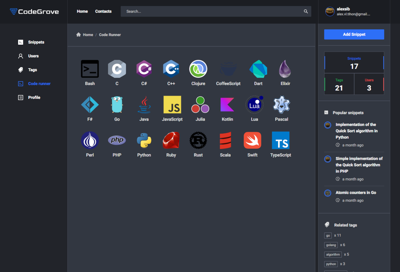Click the search magnifier icon
This screenshot has width=400, height=272.
point(306,11)
